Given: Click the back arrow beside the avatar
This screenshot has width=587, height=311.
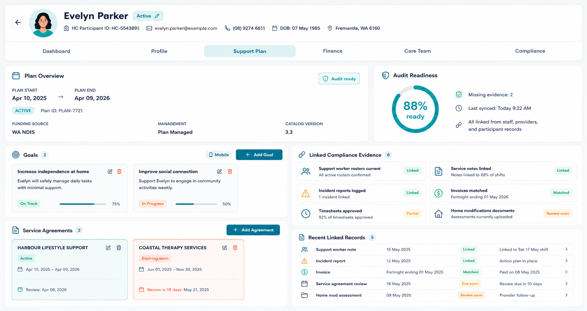Looking at the screenshot, I should pyautogui.click(x=18, y=22).
